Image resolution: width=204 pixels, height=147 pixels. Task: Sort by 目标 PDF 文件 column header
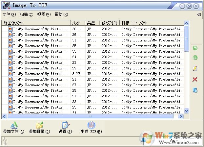click(152, 23)
